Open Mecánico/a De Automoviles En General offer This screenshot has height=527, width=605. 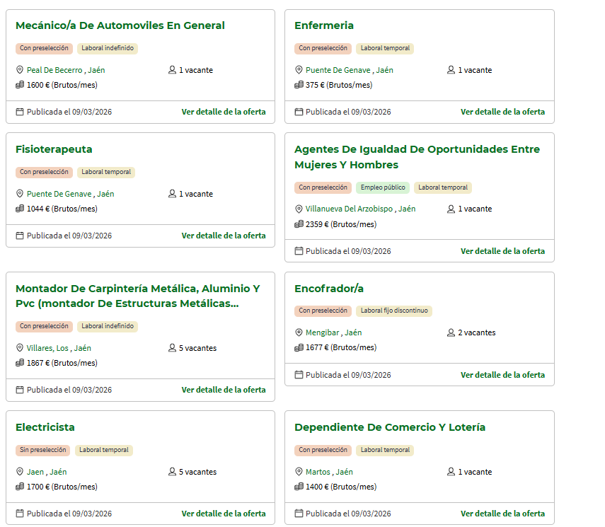pos(120,25)
